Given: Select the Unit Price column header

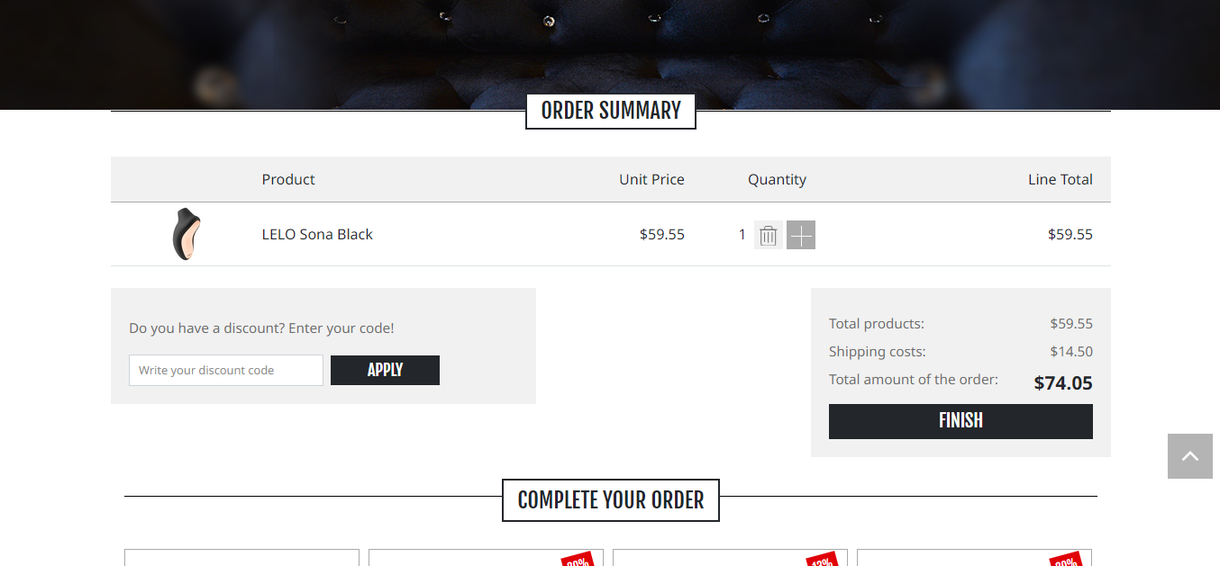Looking at the screenshot, I should point(651,179).
